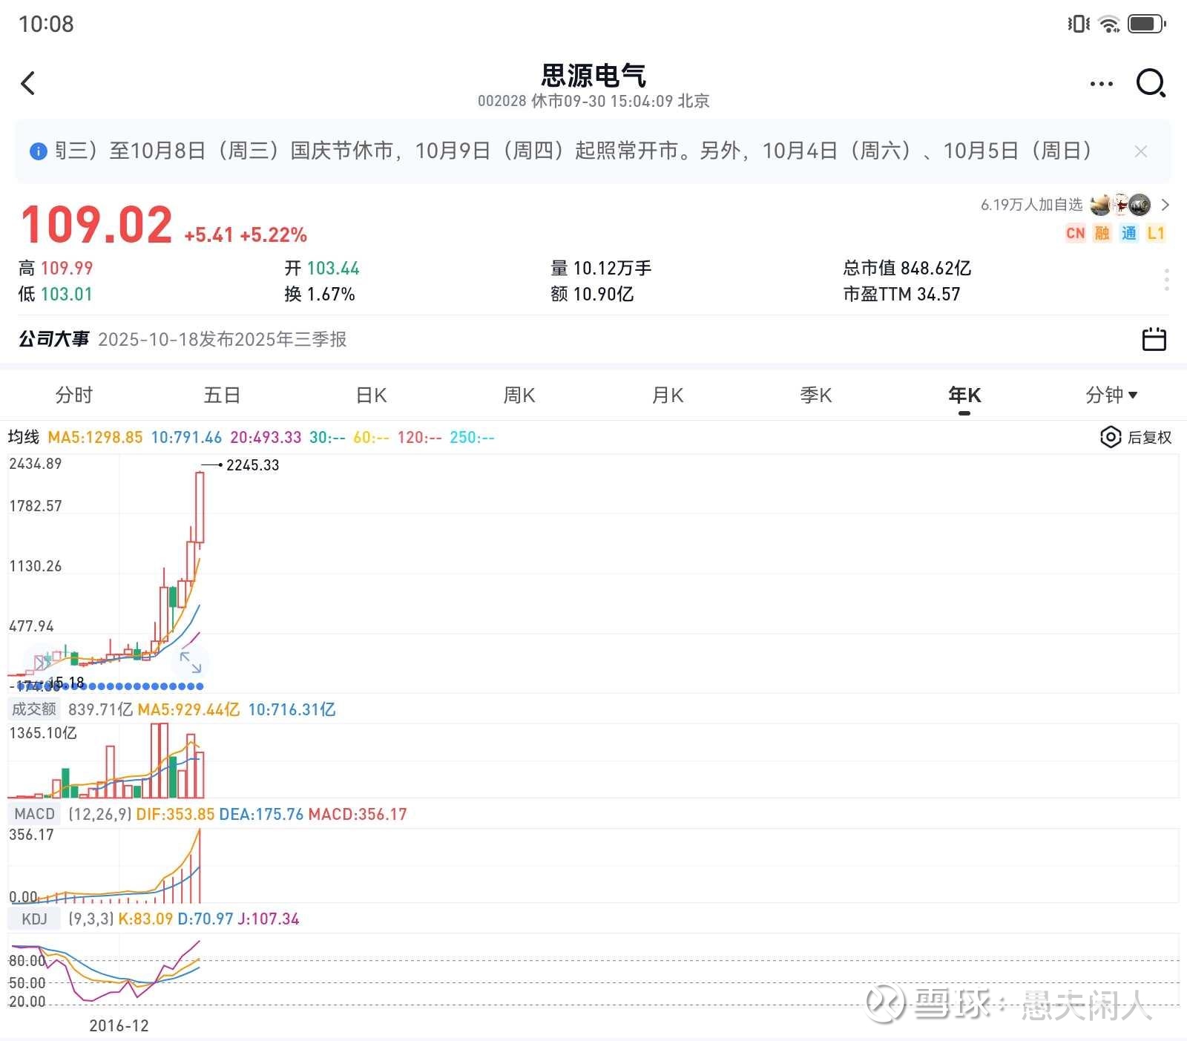
Task: Switch to the 五日 tab
Action: (222, 395)
